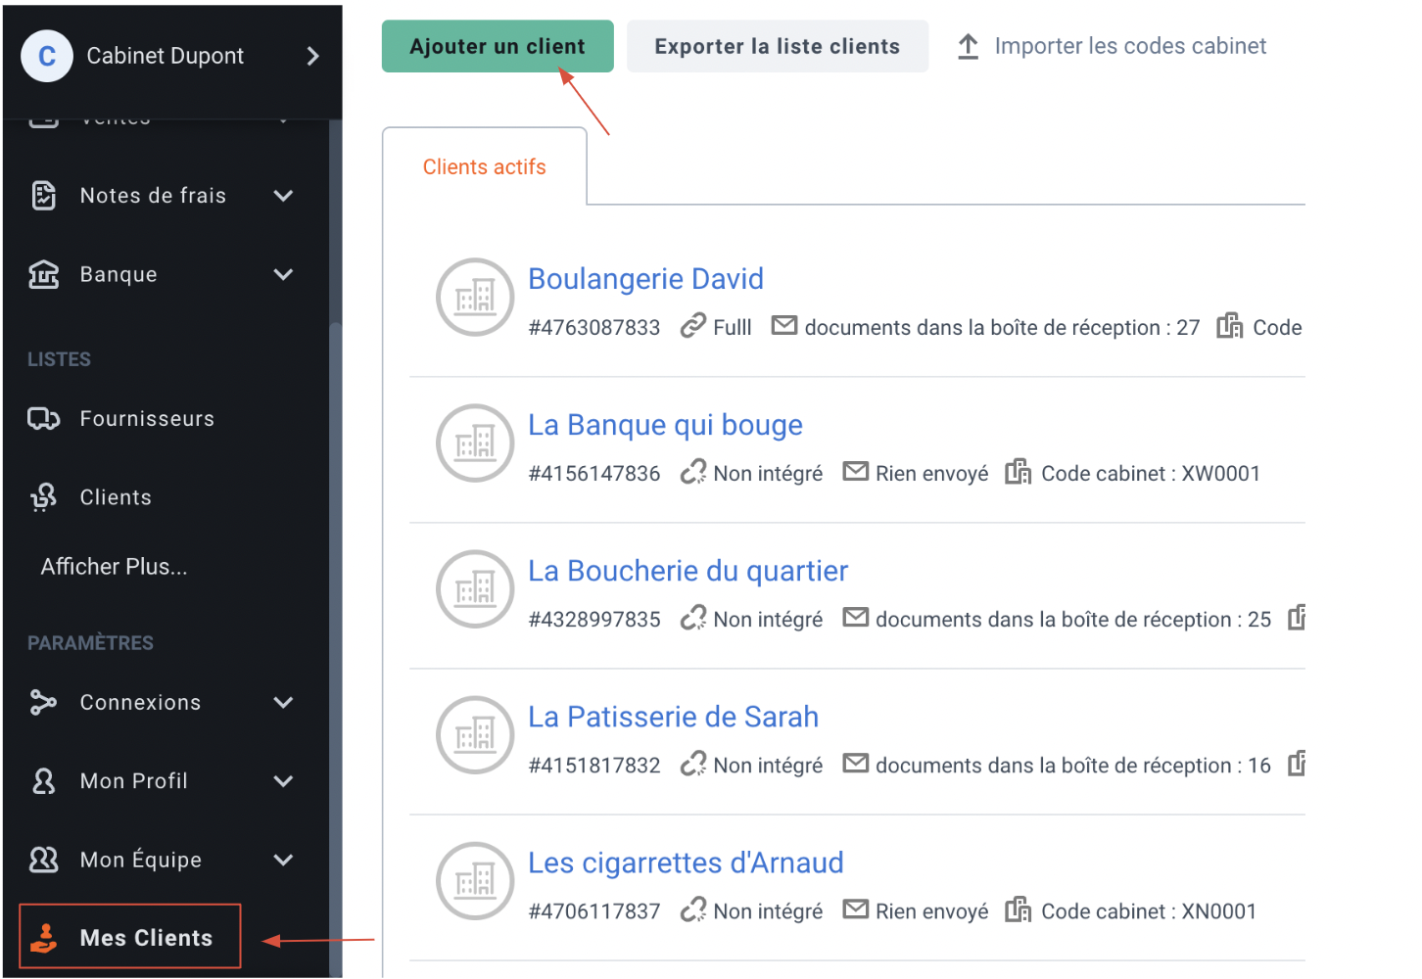Click the Clients list icon
Screen dimensions: 1422x979
[x=44, y=497]
